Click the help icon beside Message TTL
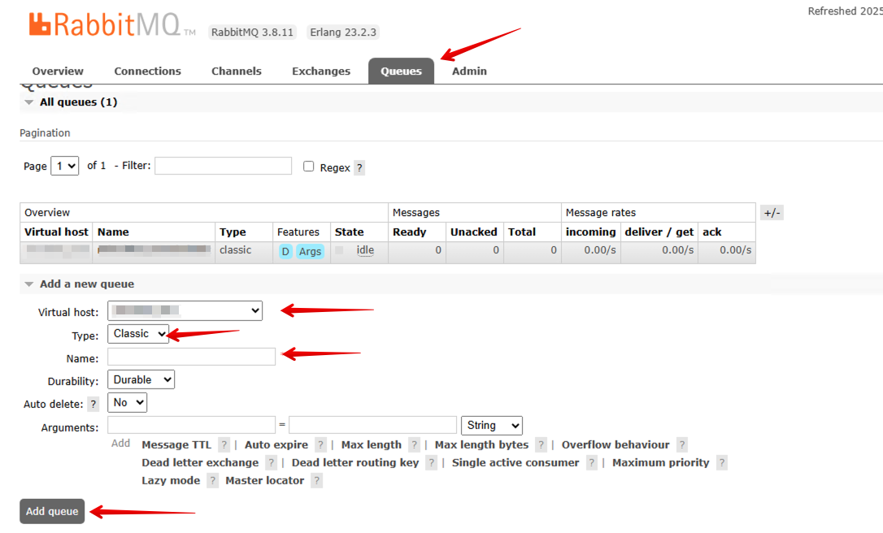883x533 pixels. 224,445
